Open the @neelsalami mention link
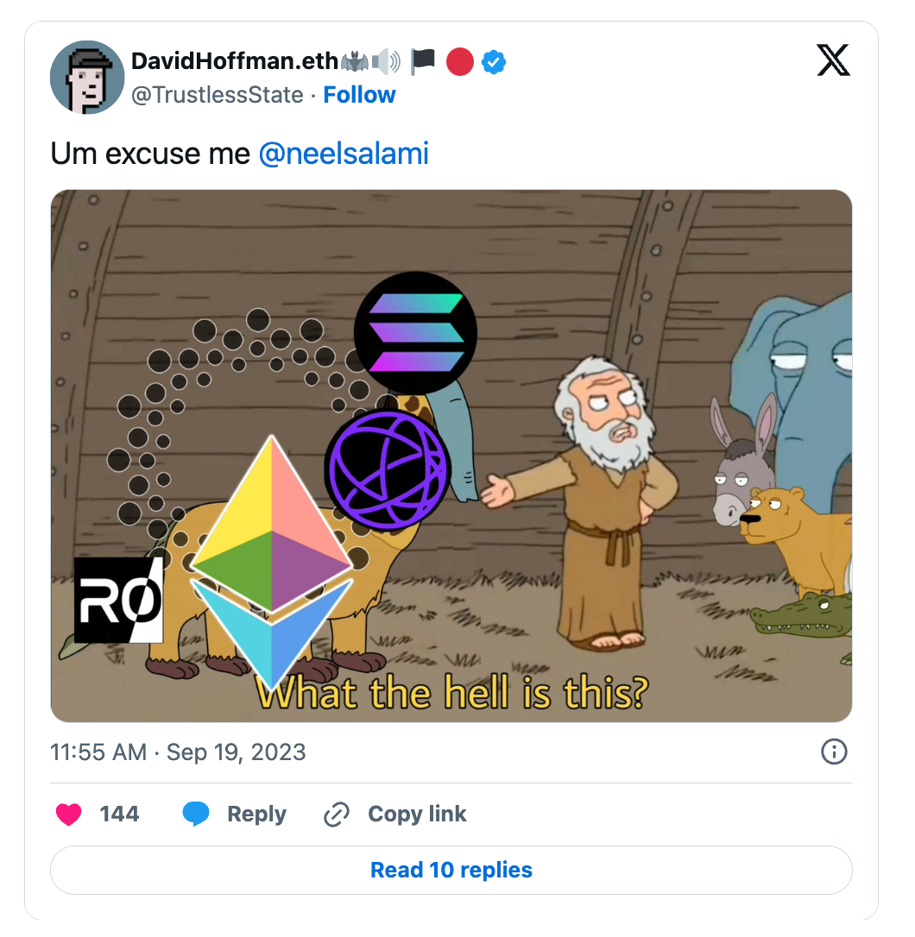Screen dimensions: 915x937 pos(344,154)
